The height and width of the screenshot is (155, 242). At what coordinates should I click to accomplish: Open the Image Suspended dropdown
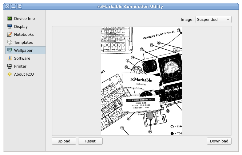coord(213,20)
